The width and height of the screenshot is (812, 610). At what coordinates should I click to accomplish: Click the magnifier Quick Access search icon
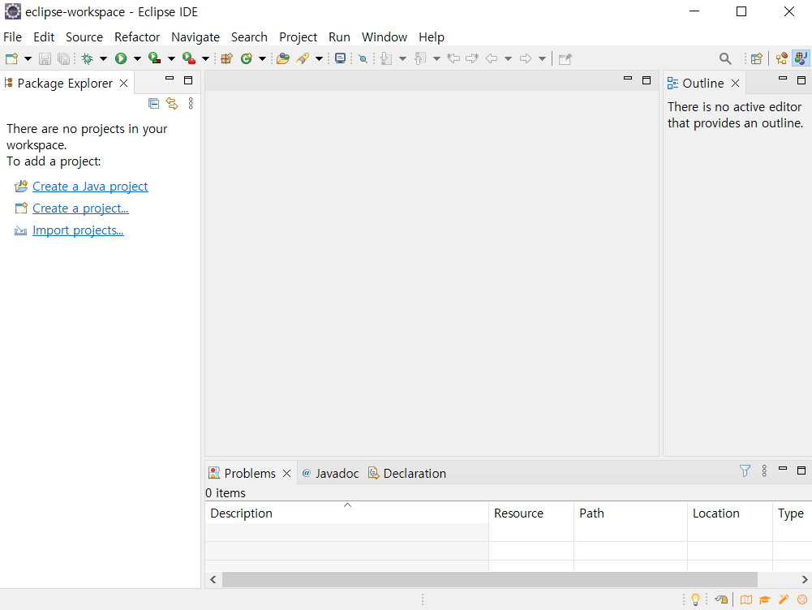pyautogui.click(x=725, y=58)
